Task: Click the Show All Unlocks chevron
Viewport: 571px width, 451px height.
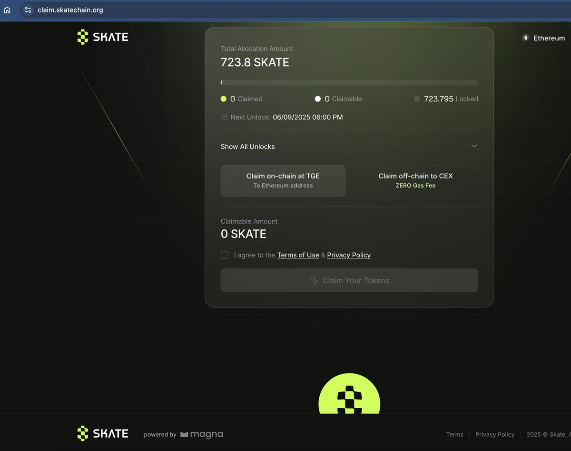Action: pos(474,146)
